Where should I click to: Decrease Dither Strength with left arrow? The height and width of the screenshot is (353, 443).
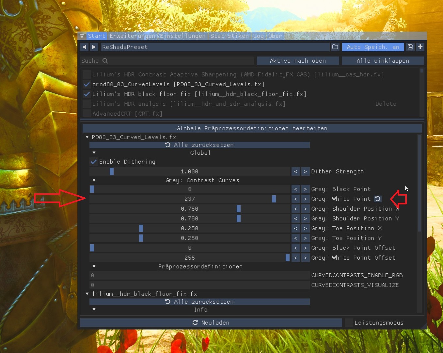pyautogui.click(x=295, y=171)
